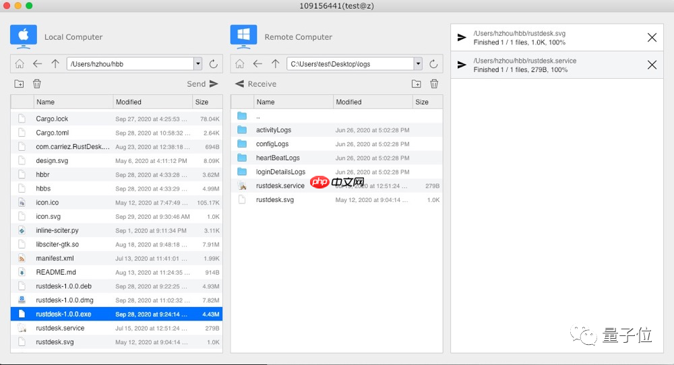The image size is (674, 365).
Task: Select rustdesk-1.0.0.exe in local list
Action: tap(117, 314)
